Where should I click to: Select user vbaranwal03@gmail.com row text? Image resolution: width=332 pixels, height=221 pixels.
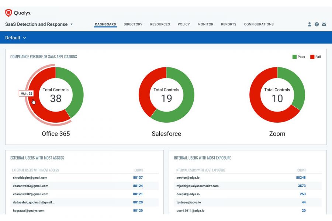[x=31, y=186]
